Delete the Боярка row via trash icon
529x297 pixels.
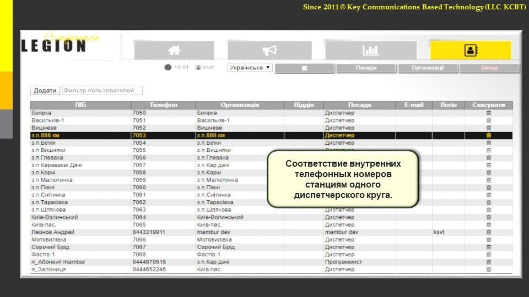(488, 113)
